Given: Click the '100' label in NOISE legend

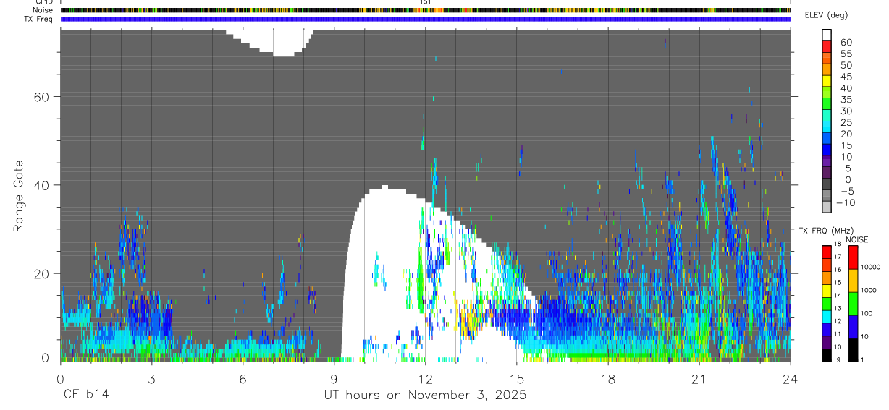Looking at the screenshot, I should pyautogui.click(x=867, y=313).
